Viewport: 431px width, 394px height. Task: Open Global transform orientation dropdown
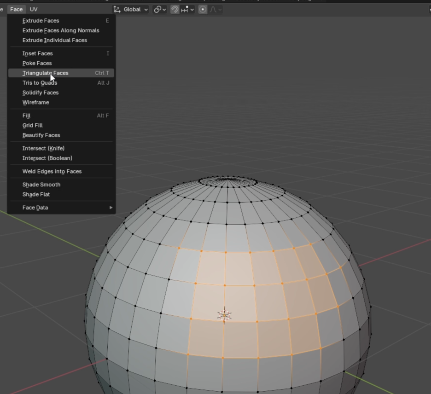[x=131, y=9]
